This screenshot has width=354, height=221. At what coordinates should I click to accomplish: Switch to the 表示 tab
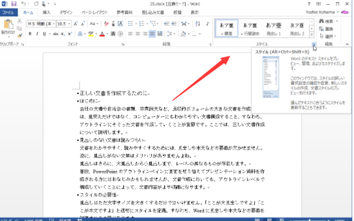[x=194, y=13]
